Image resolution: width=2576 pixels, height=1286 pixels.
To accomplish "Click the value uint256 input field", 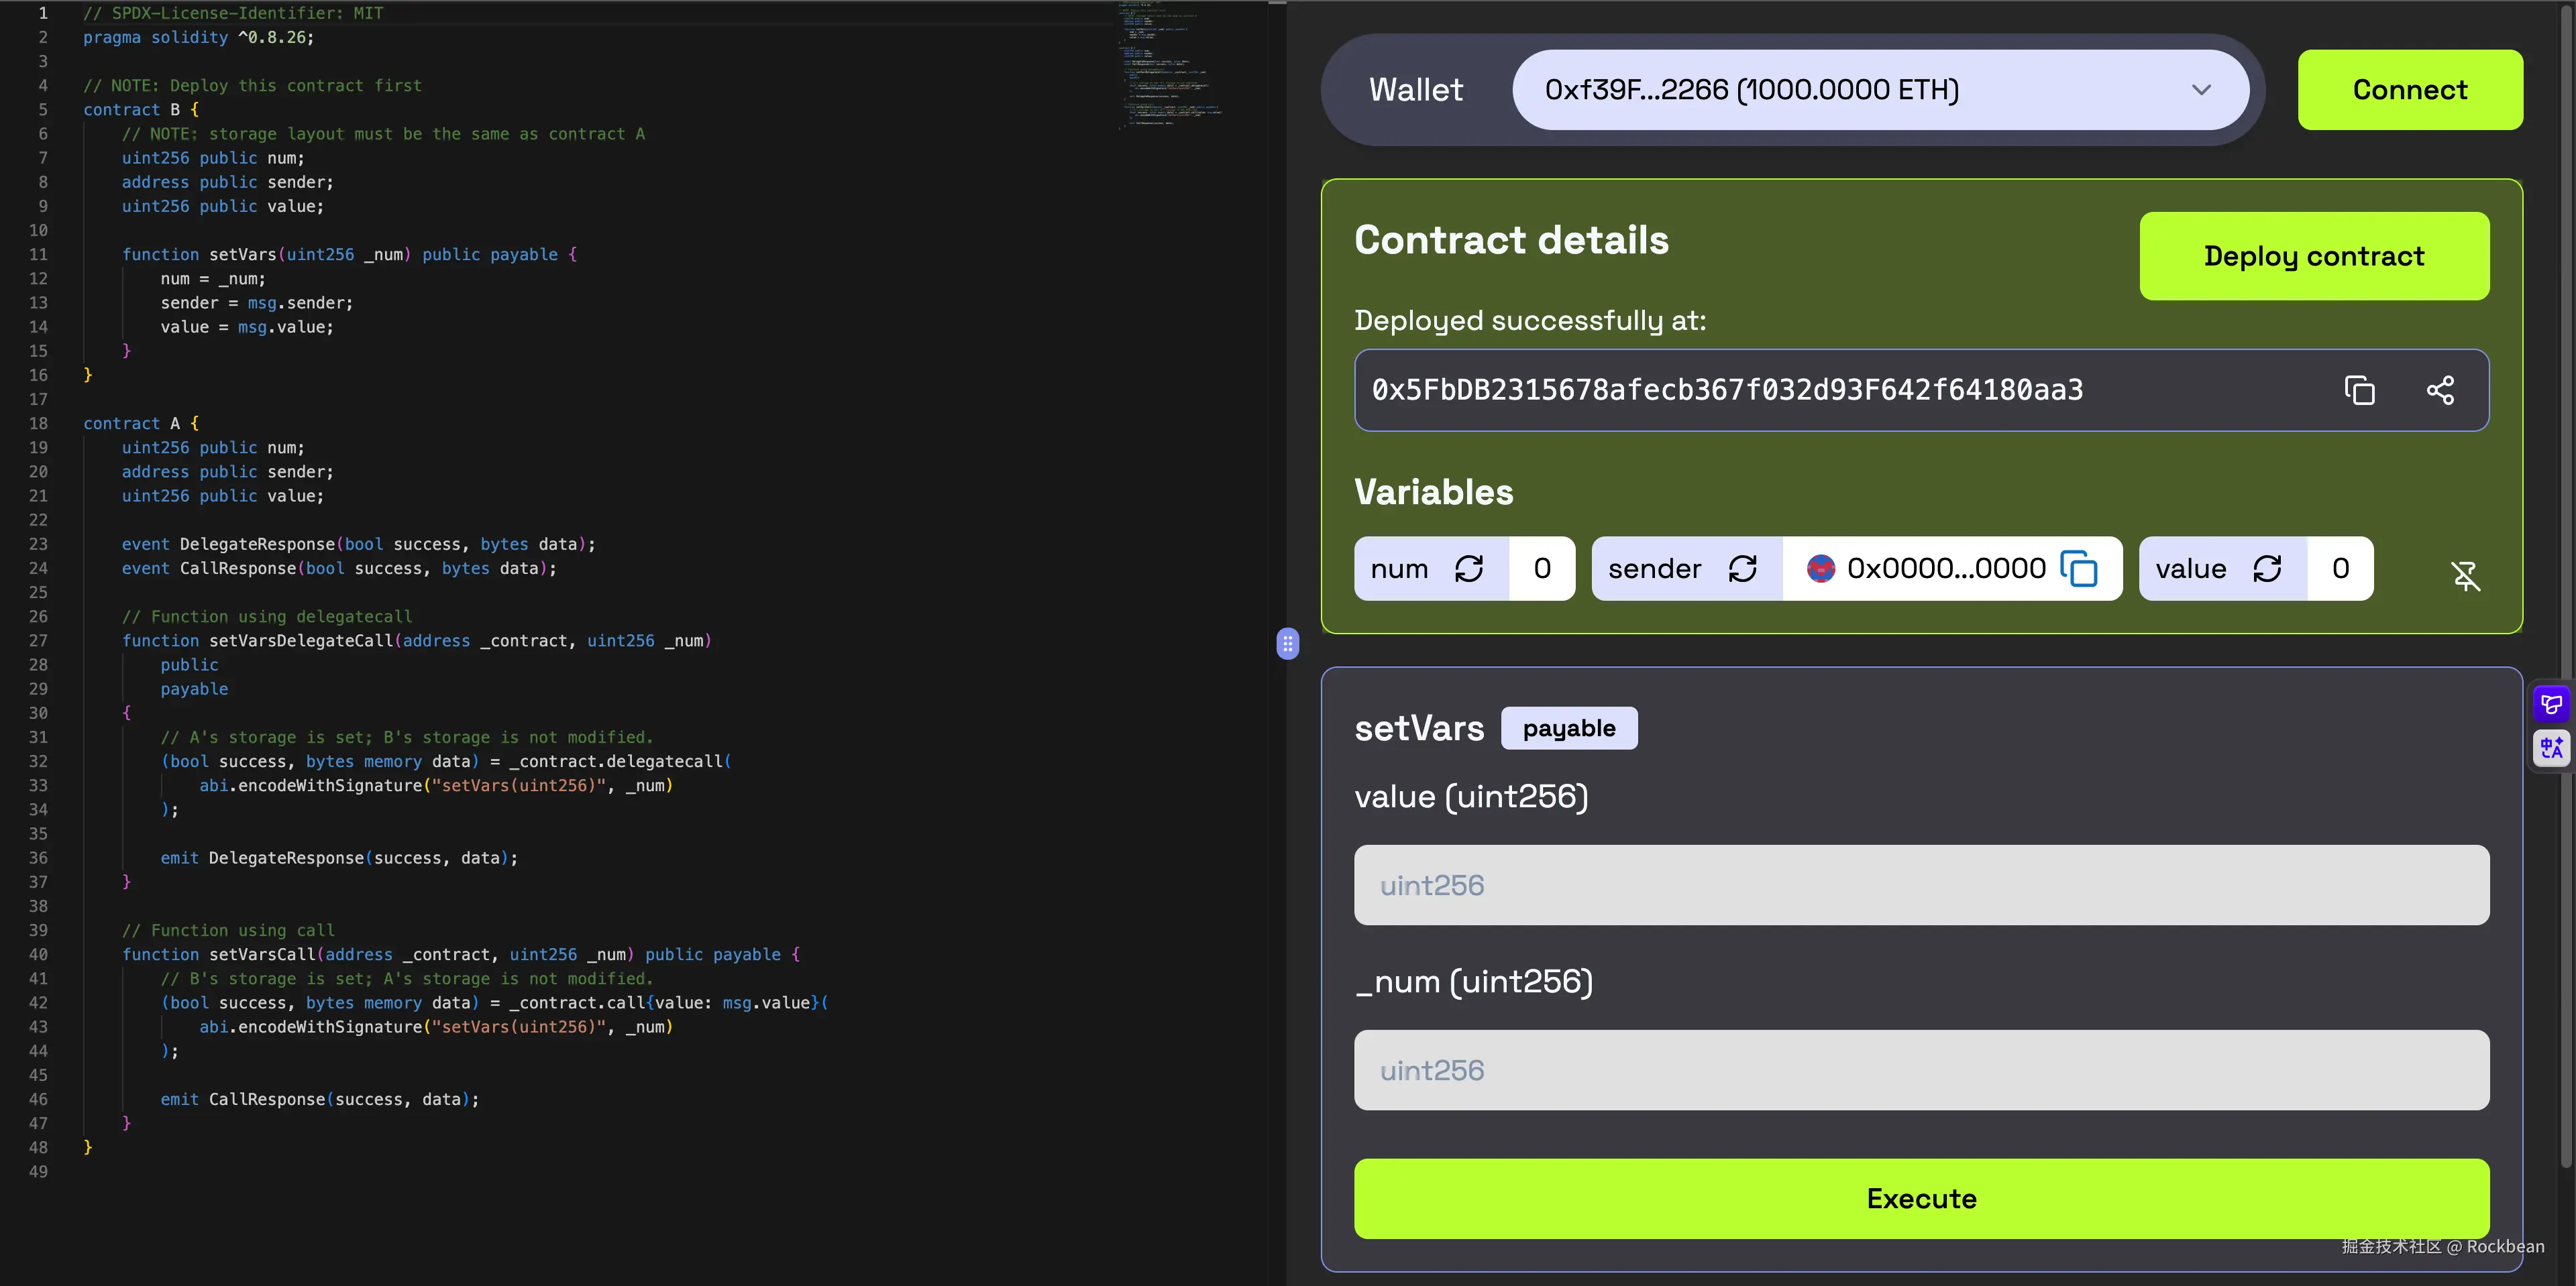I will click(x=1920, y=884).
